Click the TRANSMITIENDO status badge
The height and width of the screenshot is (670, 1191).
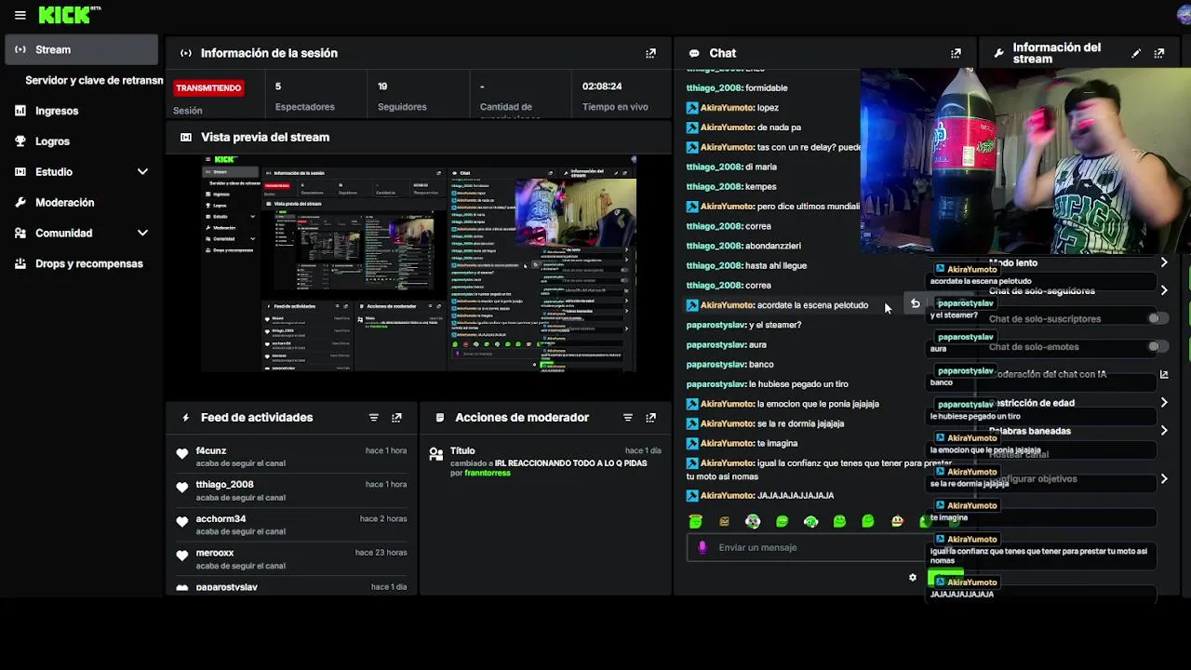click(208, 87)
